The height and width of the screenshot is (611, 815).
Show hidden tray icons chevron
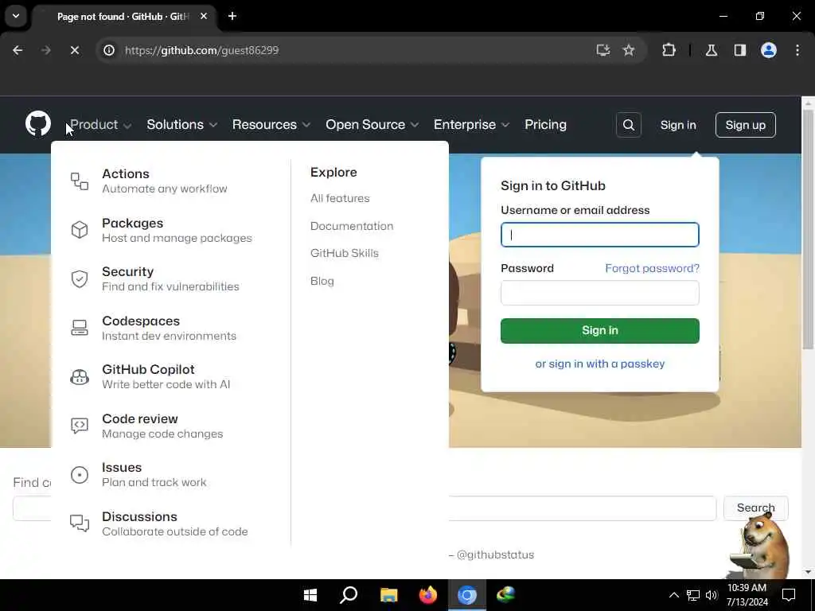(x=673, y=595)
